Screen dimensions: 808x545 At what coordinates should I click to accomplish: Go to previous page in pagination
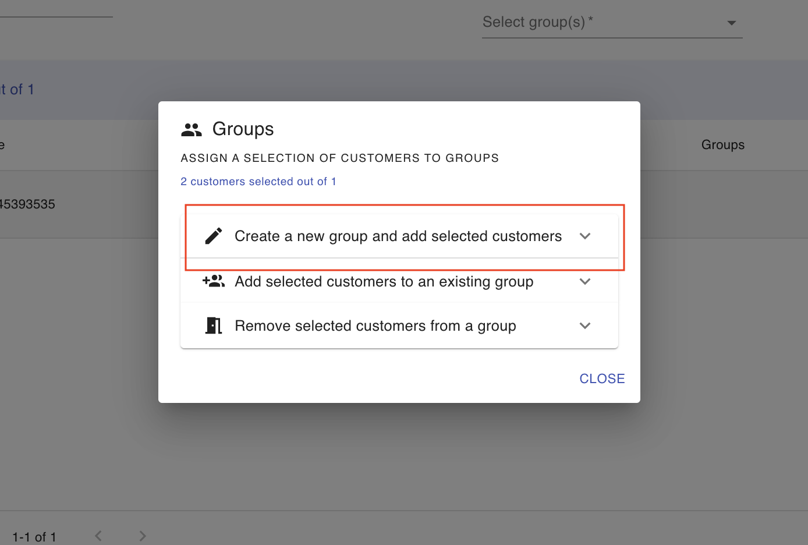click(x=98, y=536)
